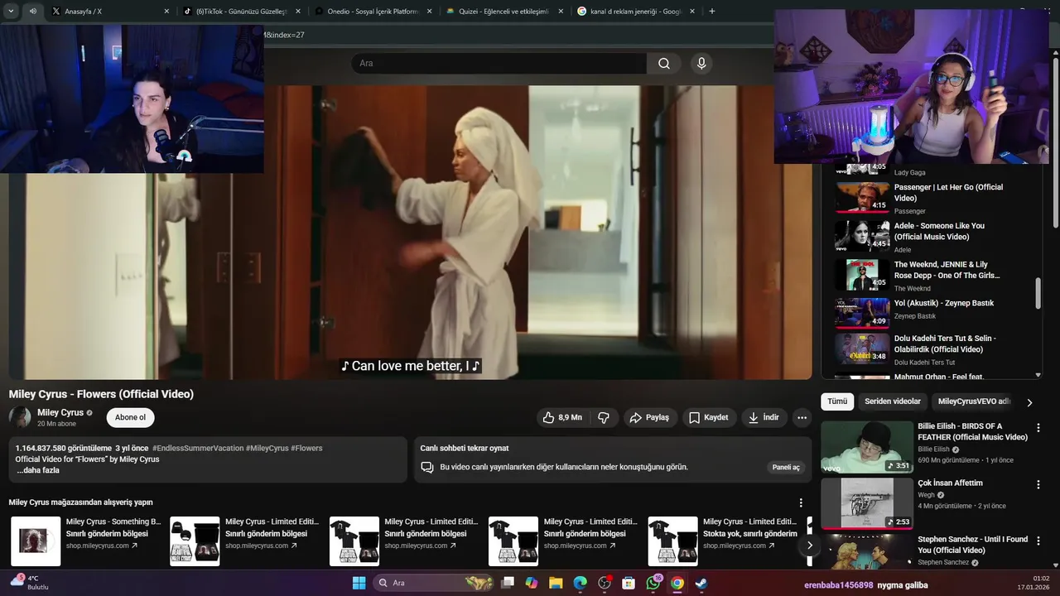Open Miley Cyrus - Something B... store item

(x=85, y=541)
